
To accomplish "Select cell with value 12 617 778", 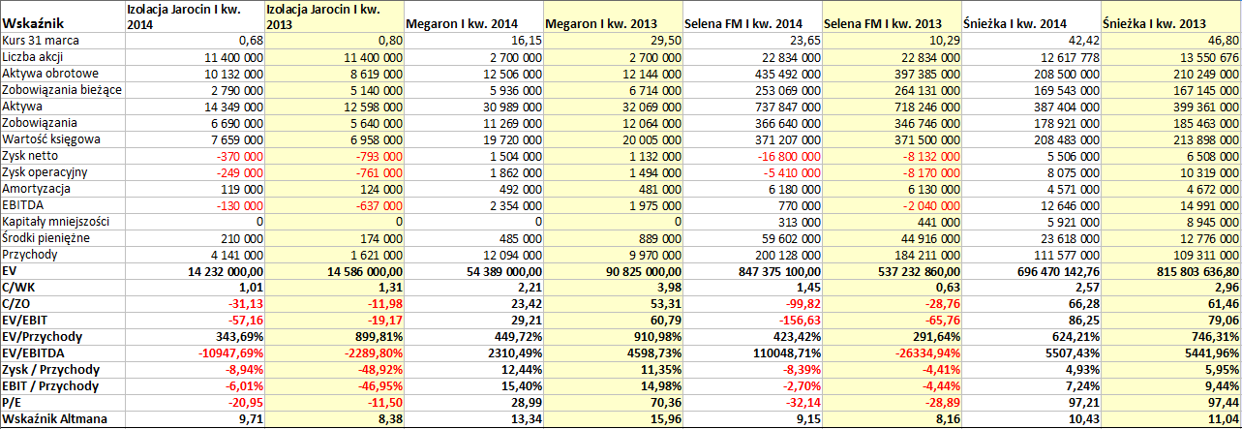I will 1030,57.
